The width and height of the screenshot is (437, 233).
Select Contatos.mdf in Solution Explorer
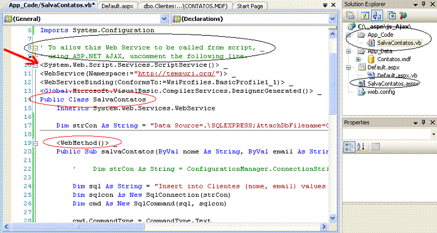[x=394, y=59]
